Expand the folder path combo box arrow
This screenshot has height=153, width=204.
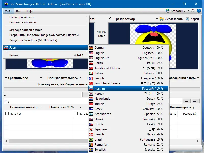click(180, 101)
